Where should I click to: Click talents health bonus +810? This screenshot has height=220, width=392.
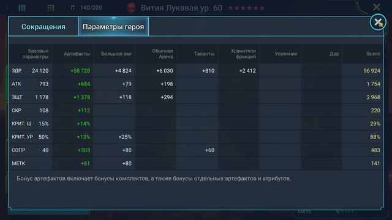[x=208, y=71]
